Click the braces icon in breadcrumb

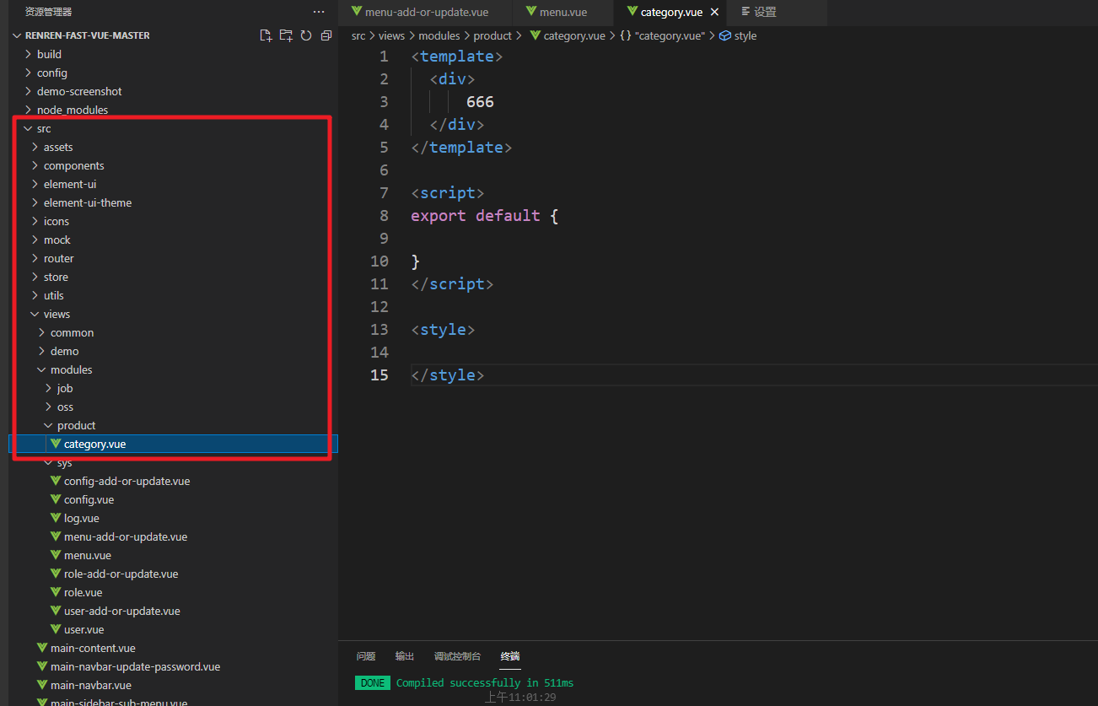pyautogui.click(x=625, y=35)
